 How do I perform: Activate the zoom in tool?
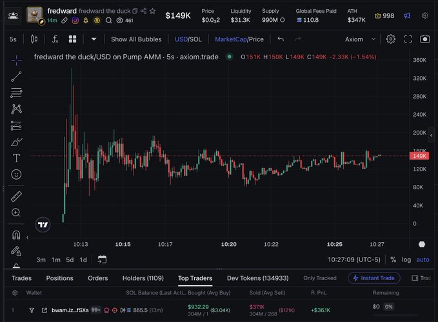click(16, 213)
